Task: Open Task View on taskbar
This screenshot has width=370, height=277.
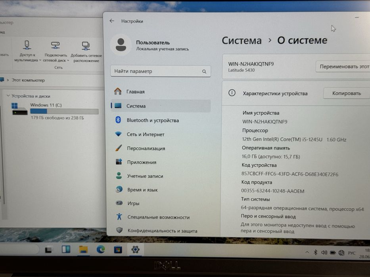Action: [x=49, y=249]
